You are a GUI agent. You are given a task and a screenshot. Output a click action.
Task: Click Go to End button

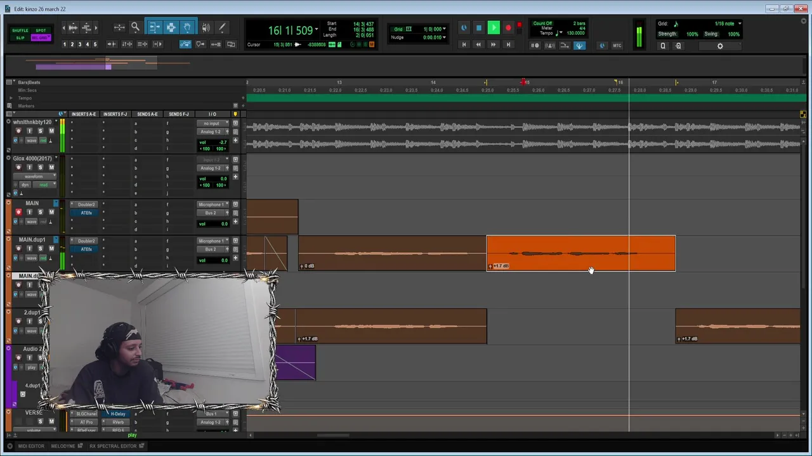click(x=507, y=44)
